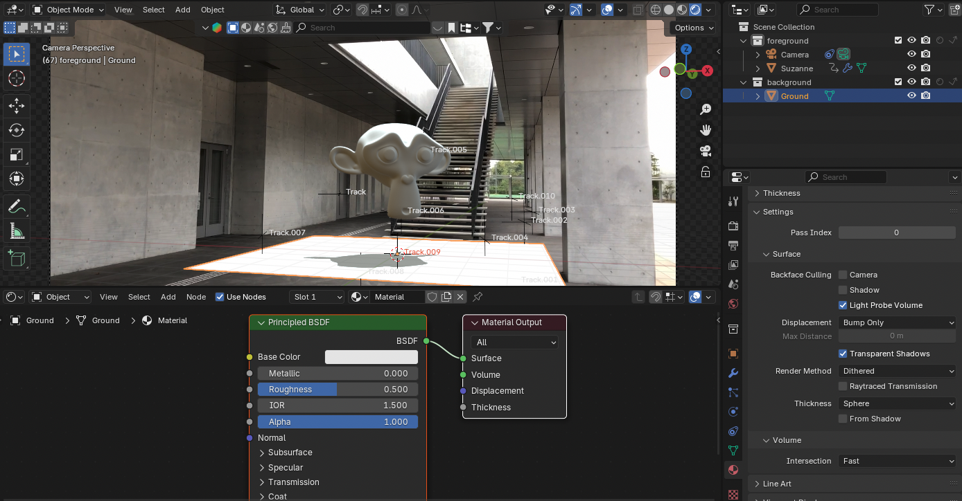Open the Render properties tab
Viewport: 962px width, 501px height.
(733, 226)
